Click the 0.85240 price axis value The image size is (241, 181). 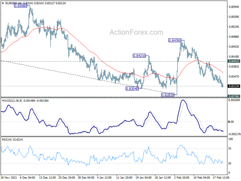coord(234,27)
